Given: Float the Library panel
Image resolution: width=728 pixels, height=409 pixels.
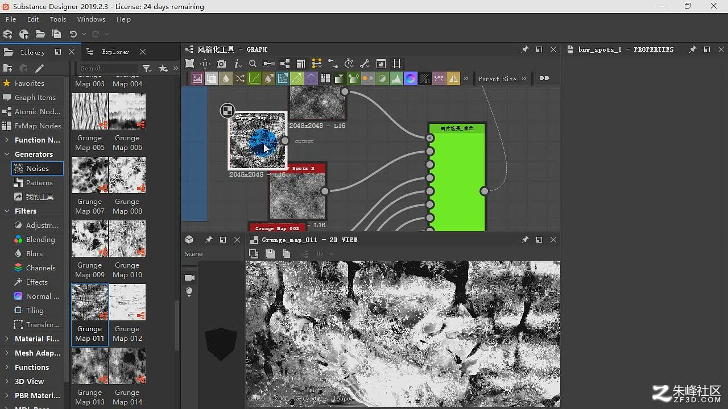Looking at the screenshot, I should 57,52.
